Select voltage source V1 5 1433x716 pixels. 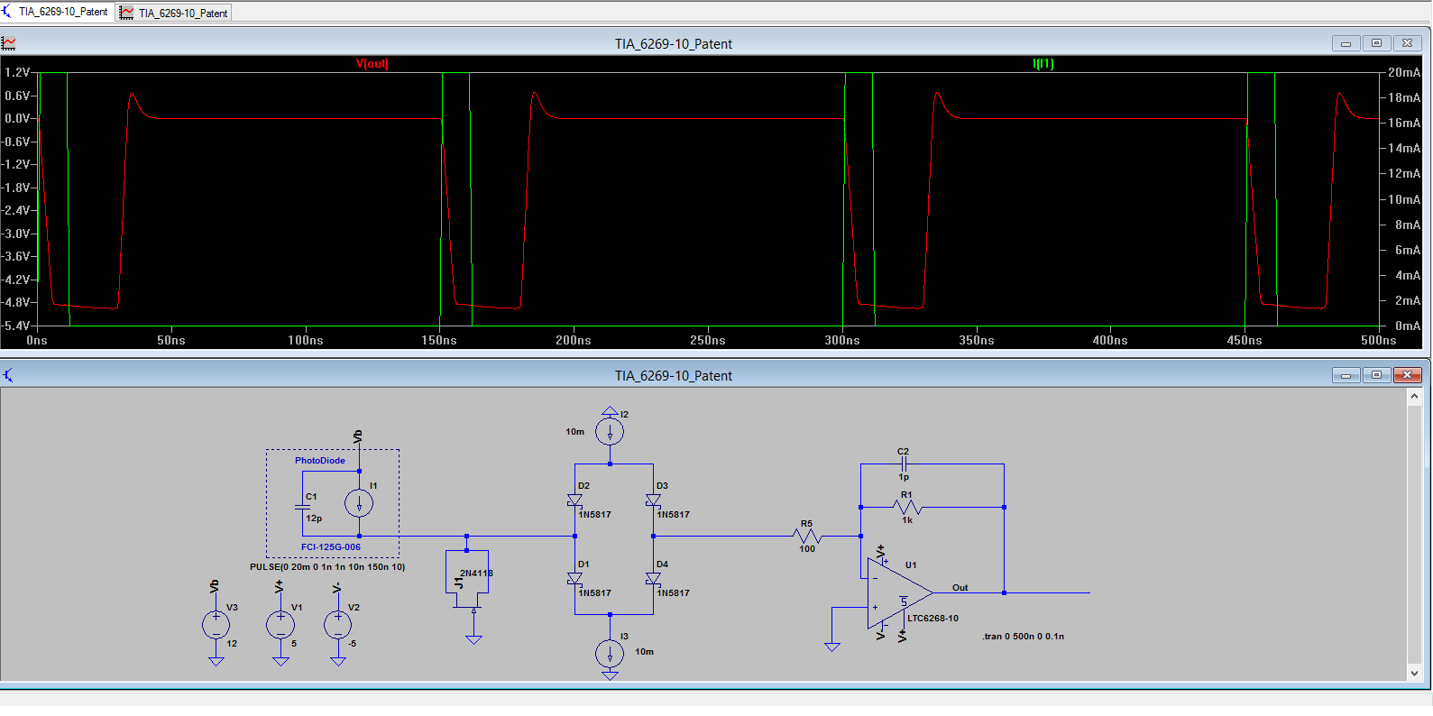click(x=280, y=625)
